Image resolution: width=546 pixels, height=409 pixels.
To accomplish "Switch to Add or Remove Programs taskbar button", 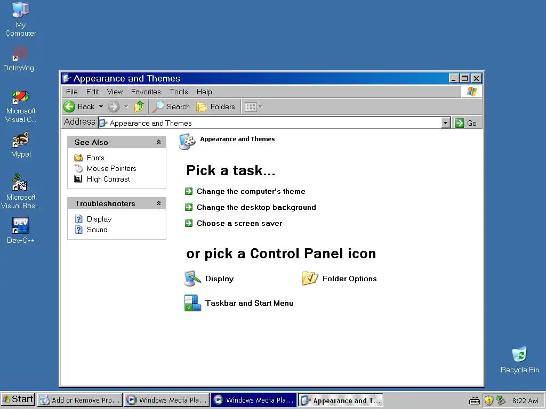I will (80, 400).
